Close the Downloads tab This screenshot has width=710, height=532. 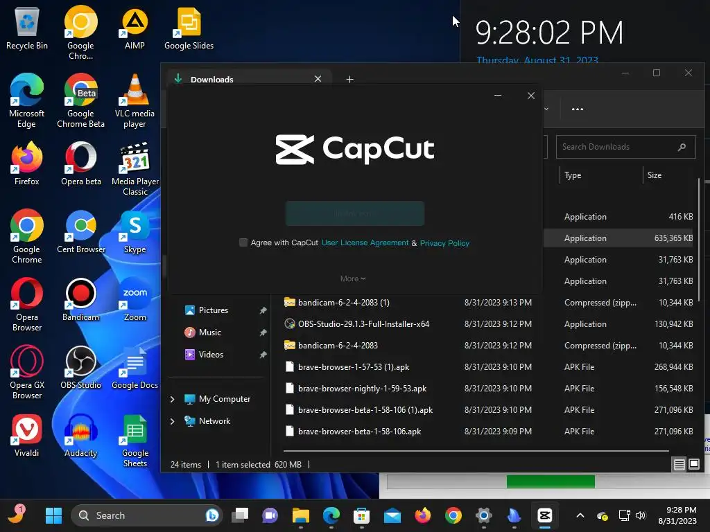318,79
